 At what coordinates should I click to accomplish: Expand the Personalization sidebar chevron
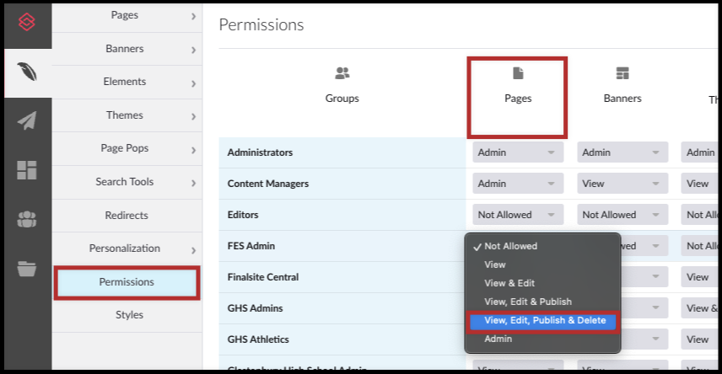coord(193,250)
